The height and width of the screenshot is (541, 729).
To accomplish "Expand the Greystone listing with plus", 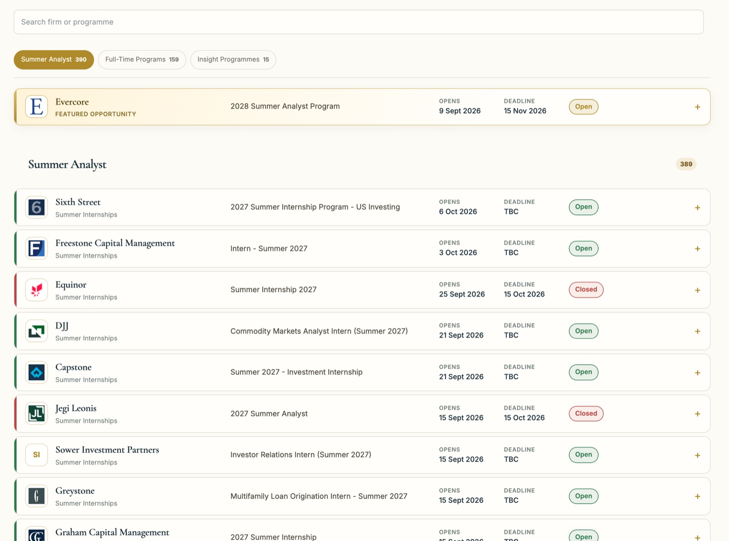I will 697,496.
